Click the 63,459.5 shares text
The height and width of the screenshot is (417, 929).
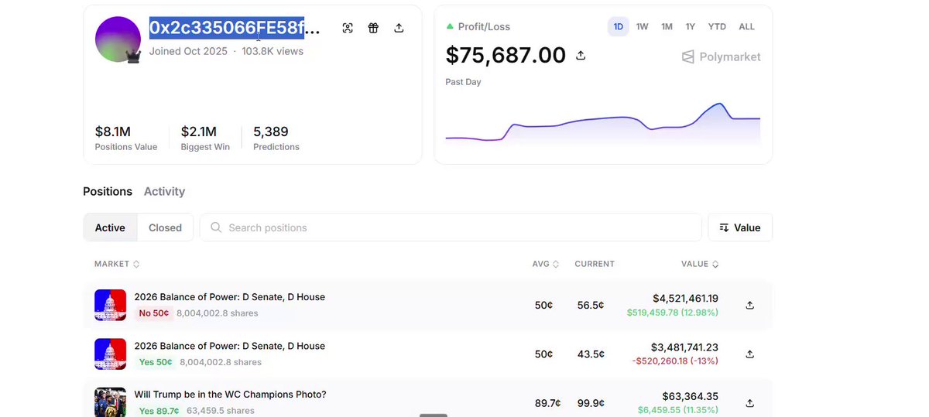click(221, 411)
